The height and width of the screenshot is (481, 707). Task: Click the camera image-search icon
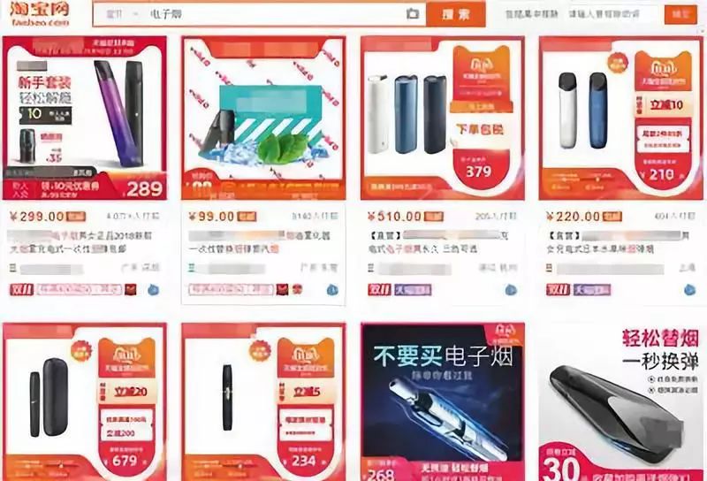coord(412,13)
